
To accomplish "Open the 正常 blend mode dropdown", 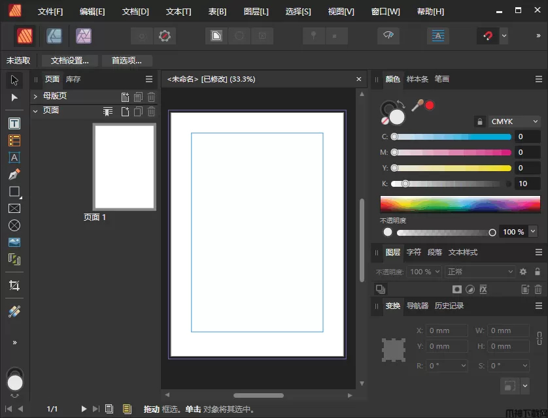I will [x=481, y=272].
